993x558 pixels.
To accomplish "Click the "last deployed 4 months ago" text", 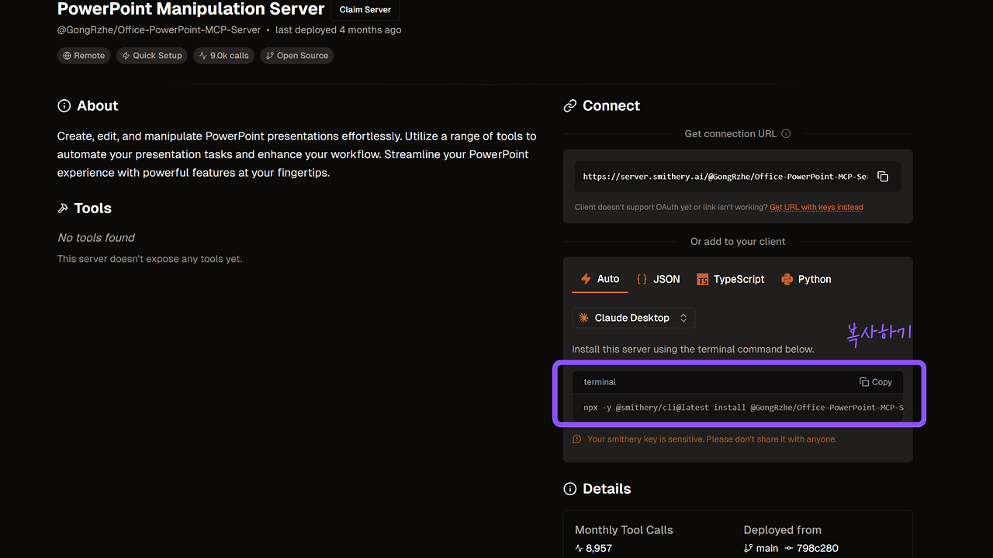I will 338,30.
